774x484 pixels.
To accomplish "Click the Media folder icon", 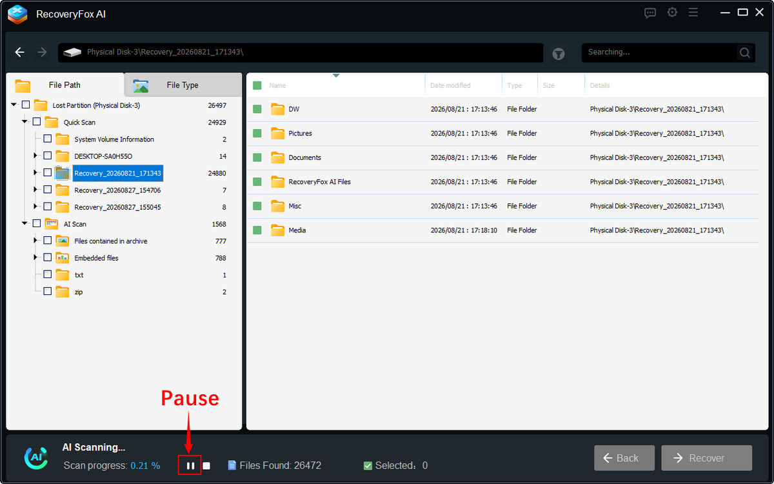I will [278, 230].
